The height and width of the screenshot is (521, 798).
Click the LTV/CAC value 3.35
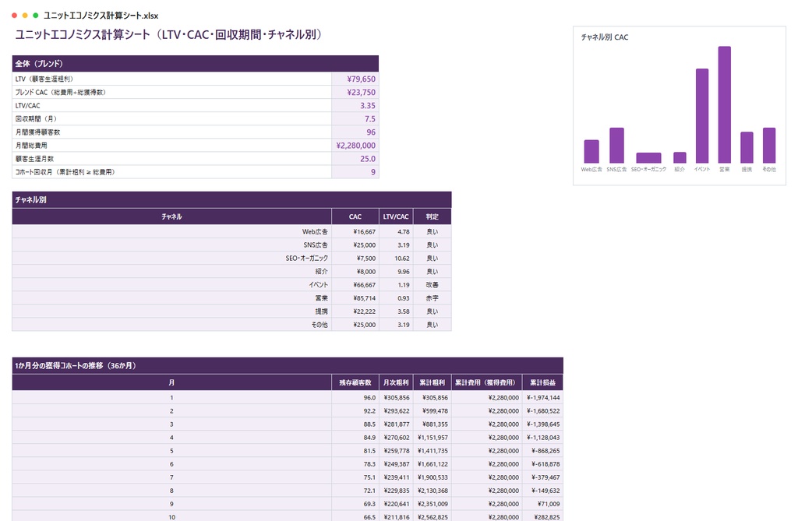point(355,105)
